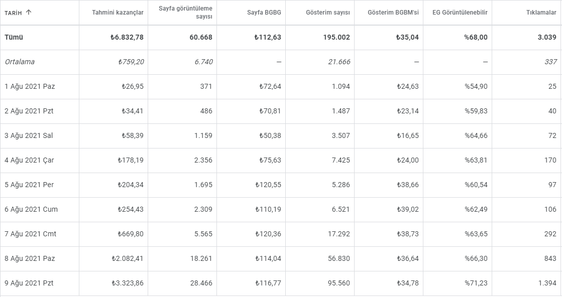Screen dimensions: 562x297
Task: Select the 9 Ağu 2021 Pzt row
Action: coord(281,283)
